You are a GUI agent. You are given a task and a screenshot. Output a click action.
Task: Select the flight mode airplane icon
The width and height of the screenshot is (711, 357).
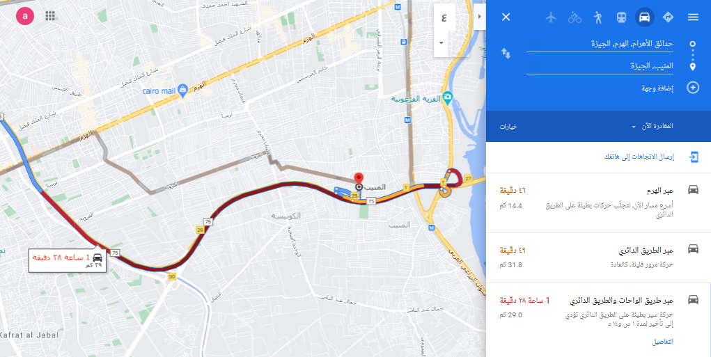point(551,17)
